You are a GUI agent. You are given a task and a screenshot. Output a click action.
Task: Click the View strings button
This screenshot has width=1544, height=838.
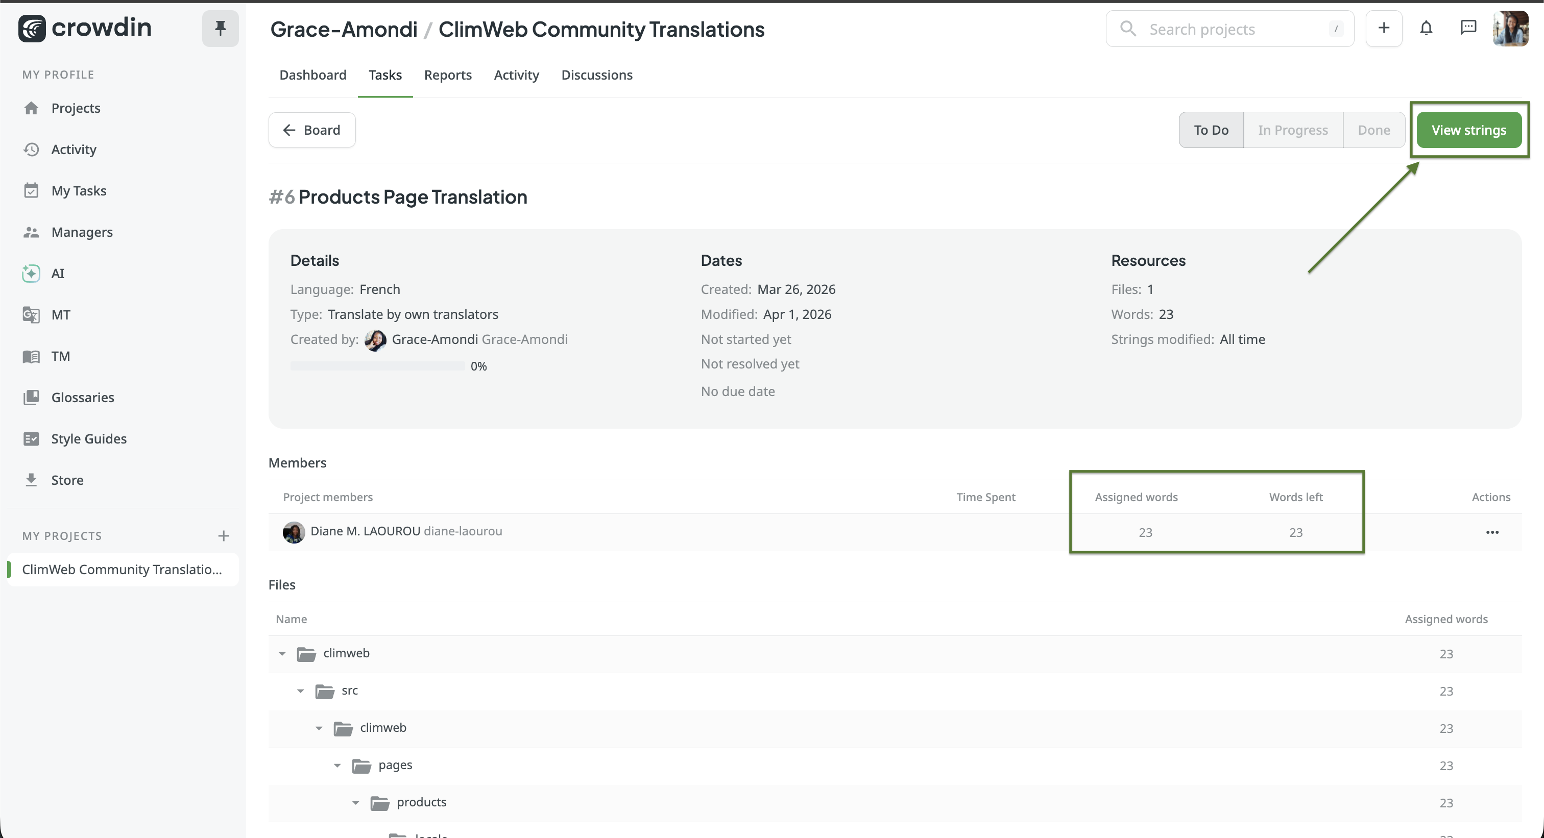click(1468, 130)
